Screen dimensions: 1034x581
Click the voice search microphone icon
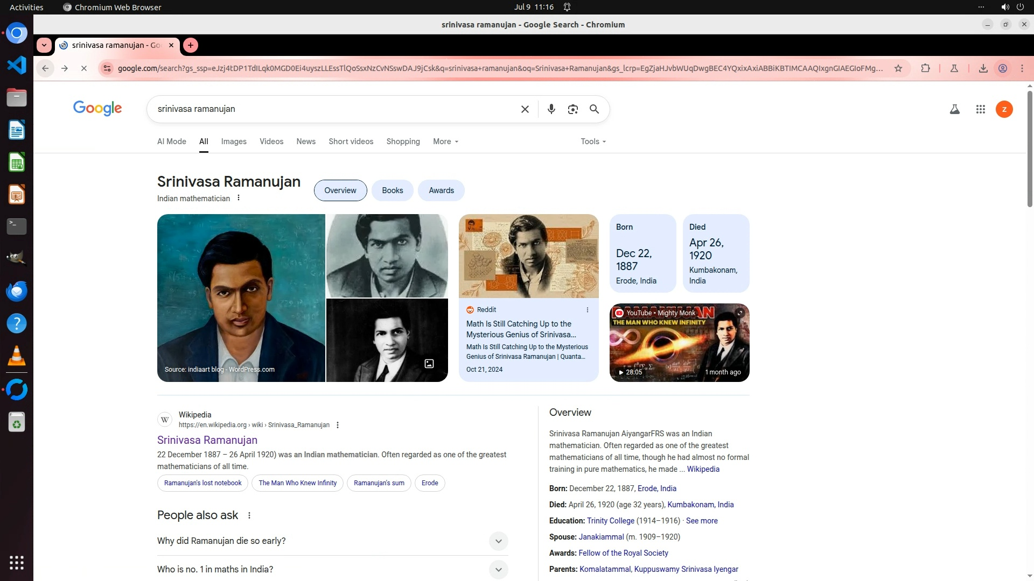point(551,109)
